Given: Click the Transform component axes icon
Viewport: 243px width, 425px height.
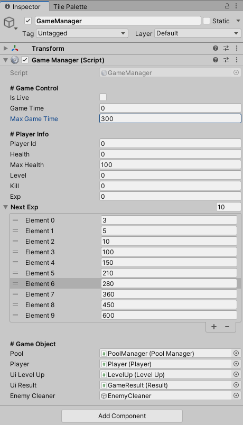Looking at the screenshot, I should (15, 48).
